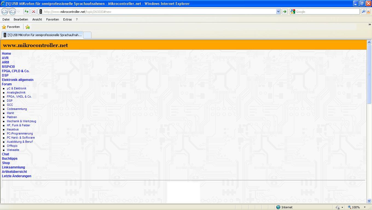Open the GCC forum
The width and height of the screenshot is (372, 210).
[10, 105]
